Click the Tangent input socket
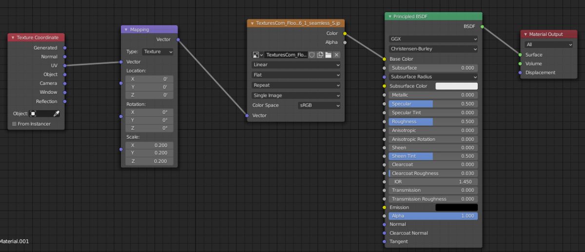The width and height of the screenshot is (585, 252). pyautogui.click(x=385, y=241)
